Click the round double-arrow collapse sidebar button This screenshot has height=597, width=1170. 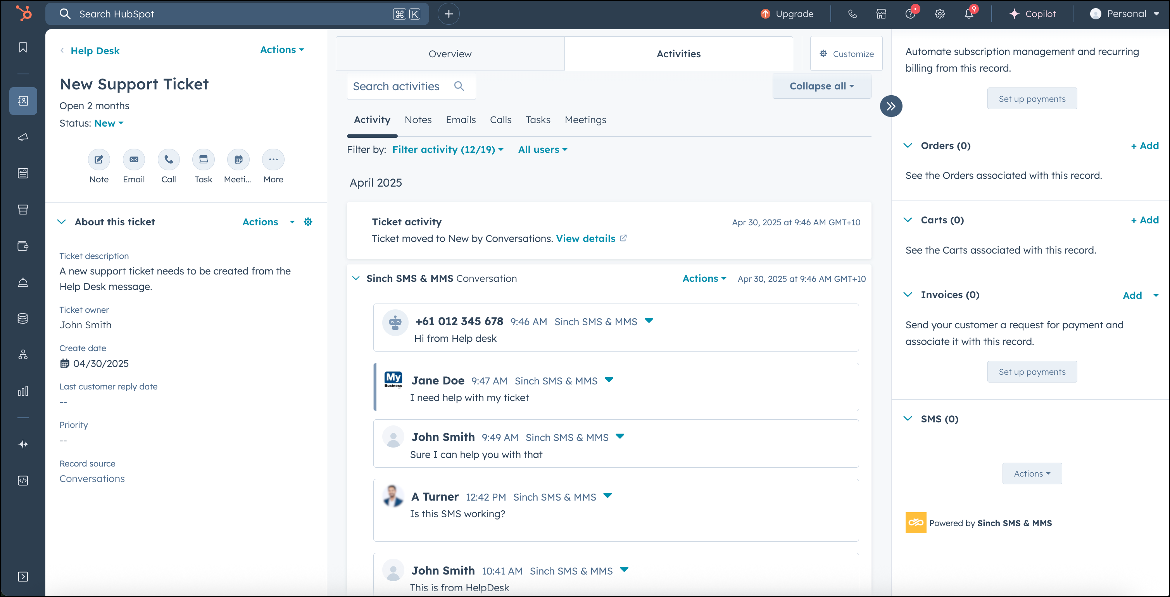[890, 106]
